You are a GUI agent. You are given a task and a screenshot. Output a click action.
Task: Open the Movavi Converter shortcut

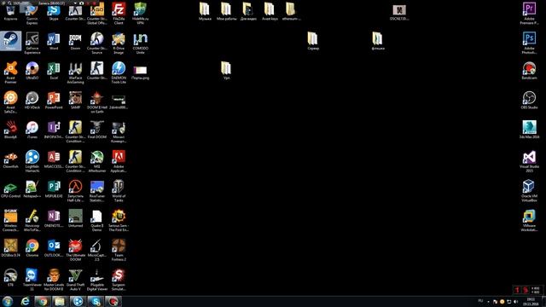[119, 131]
